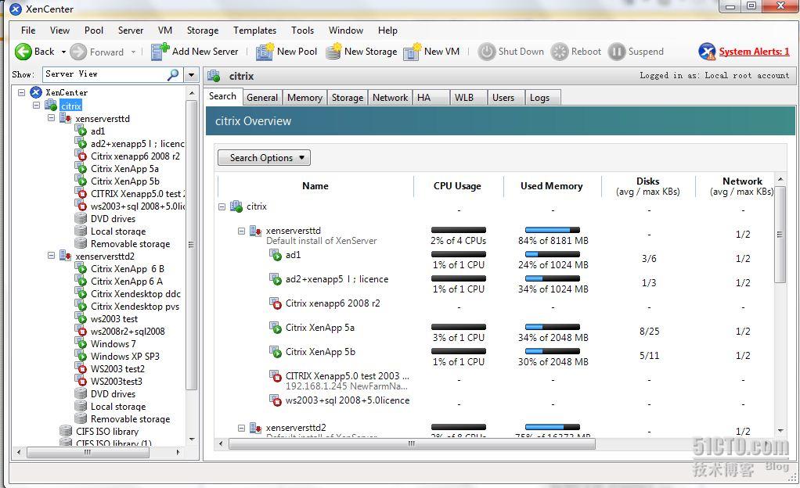The image size is (800, 488).
Task: Select Windows XP SP3 in tree
Action: point(125,356)
